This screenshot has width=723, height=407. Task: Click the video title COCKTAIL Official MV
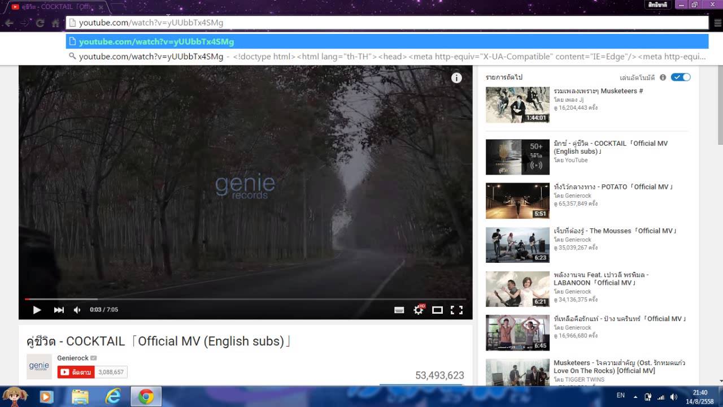click(x=159, y=341)
